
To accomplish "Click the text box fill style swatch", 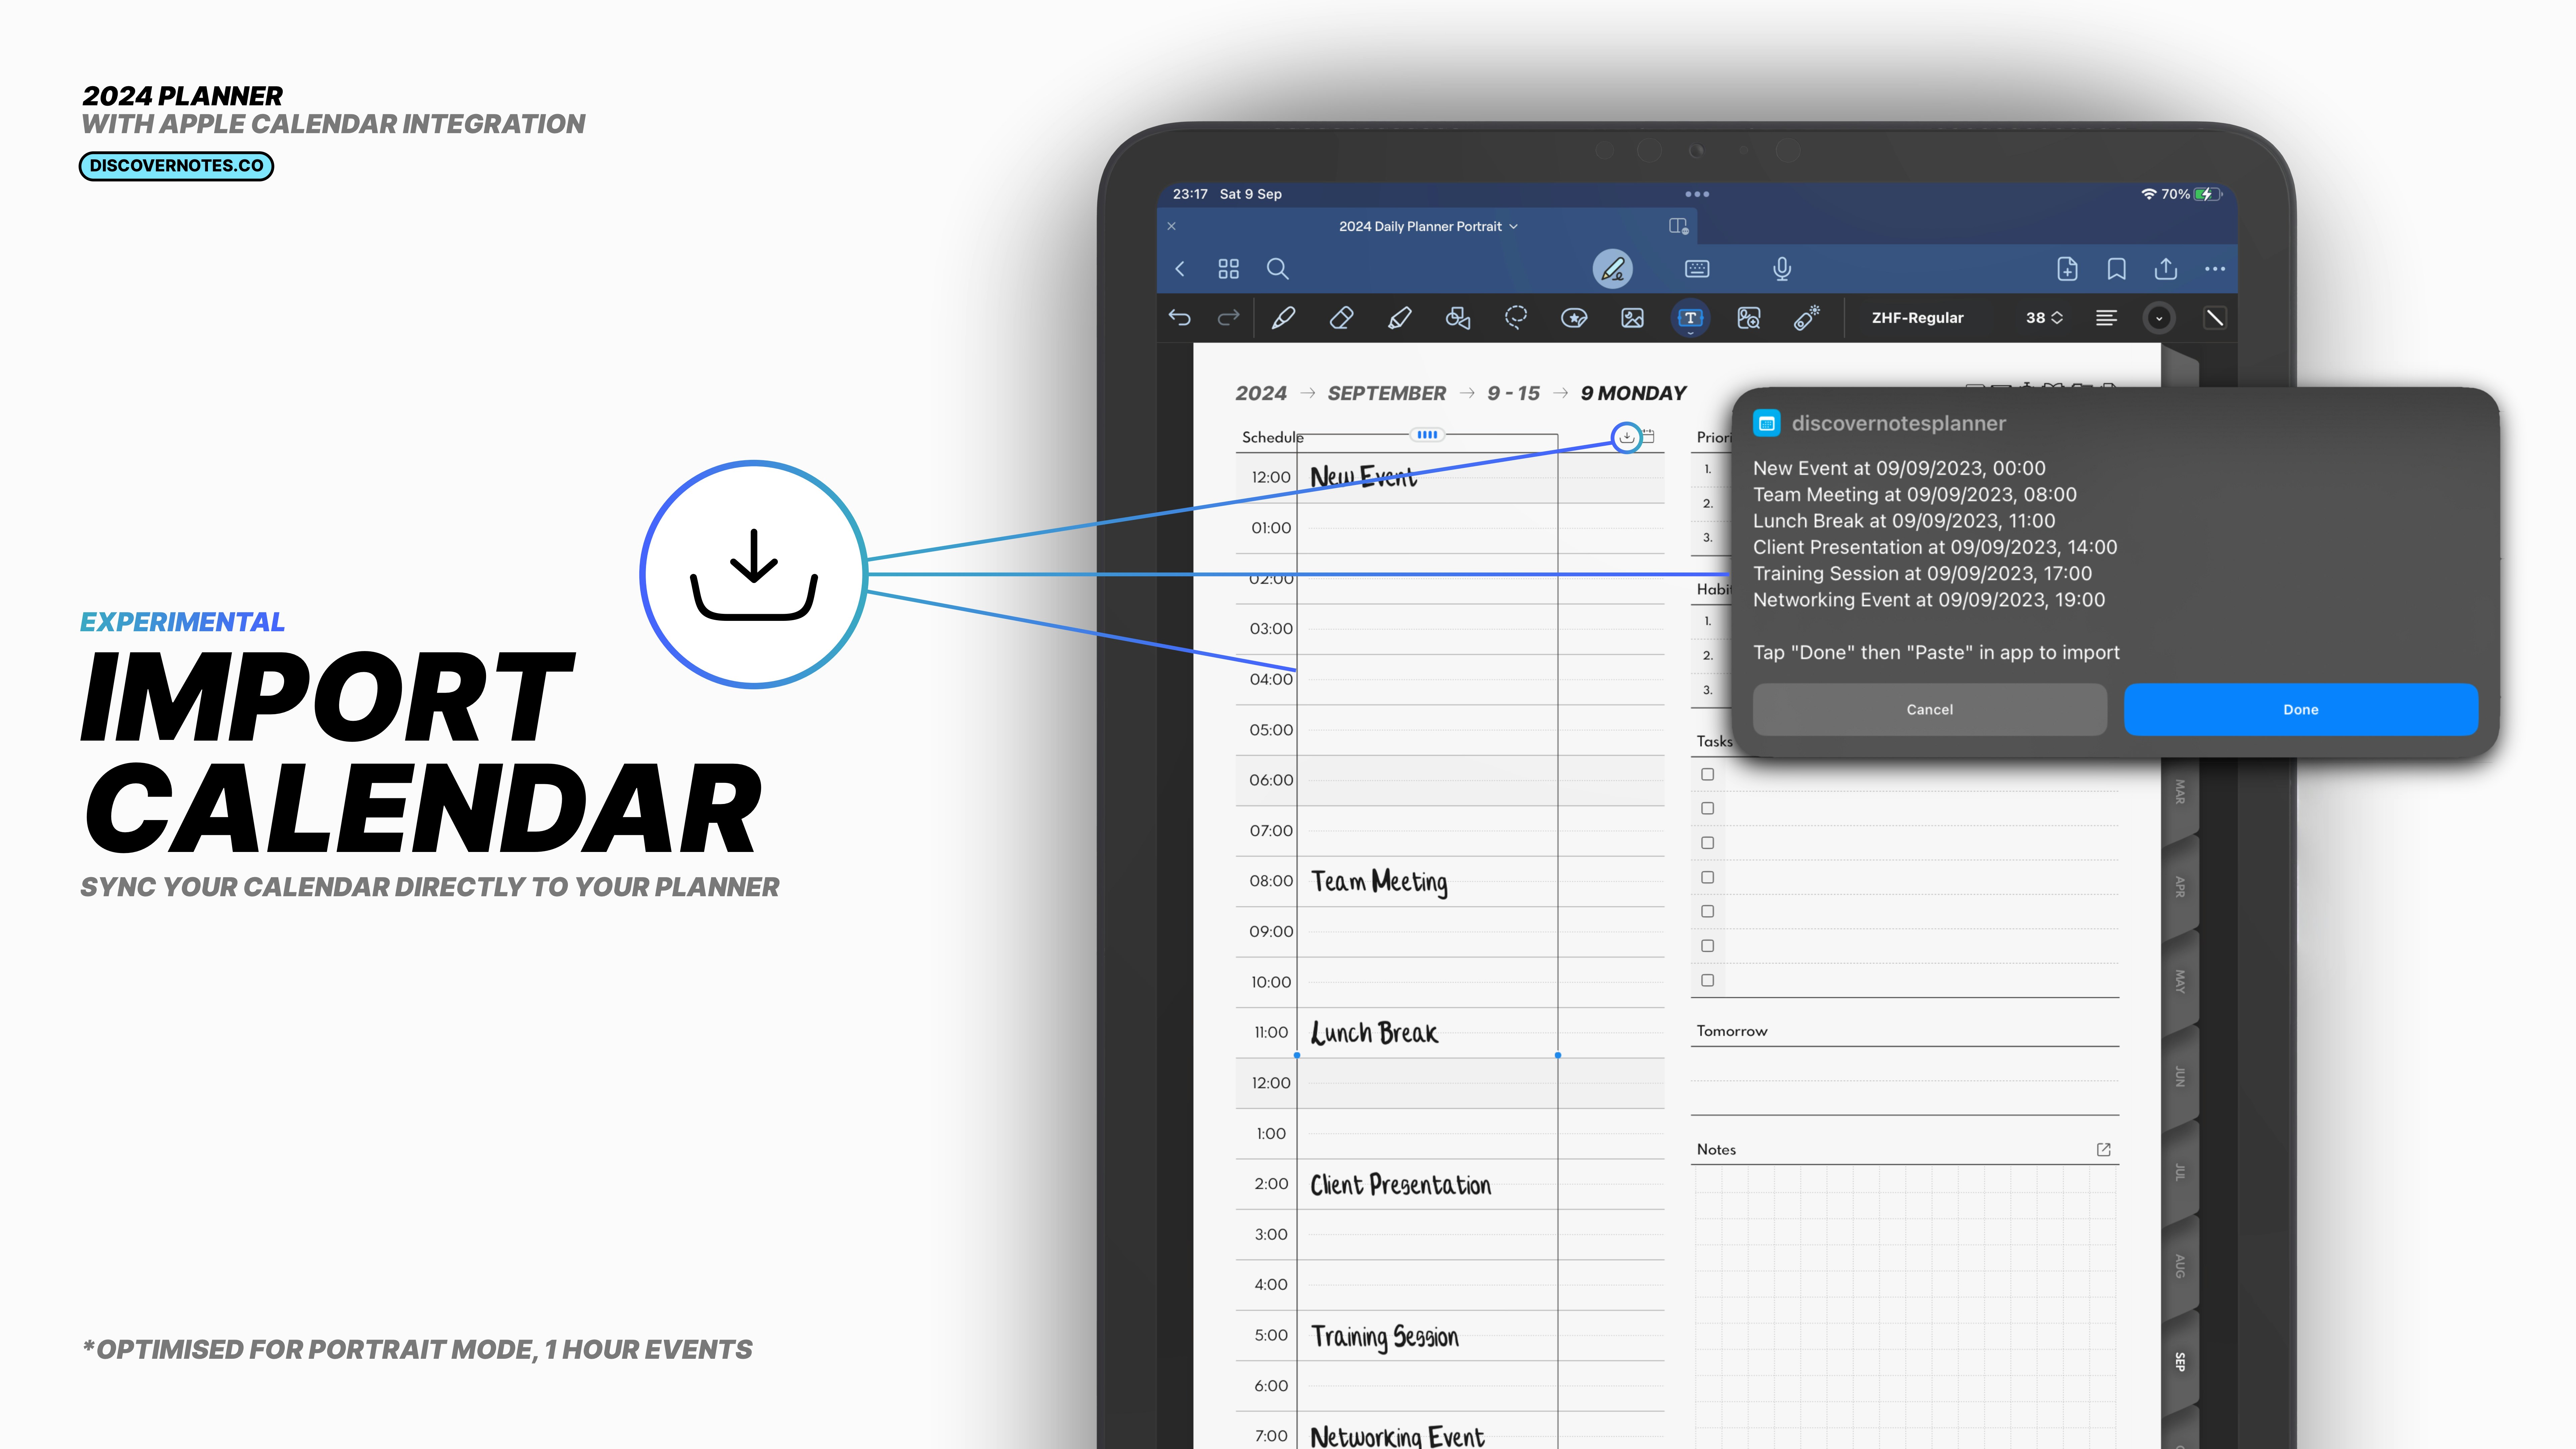I will click(x=2215, y=318).
